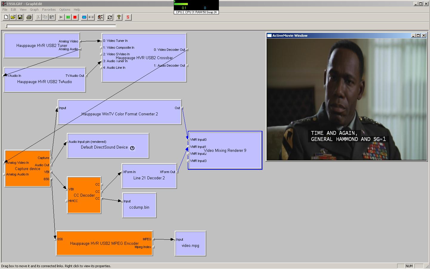
Task: Click the '0: Video Decoder Out' pin label
Action: click(169, 50)
